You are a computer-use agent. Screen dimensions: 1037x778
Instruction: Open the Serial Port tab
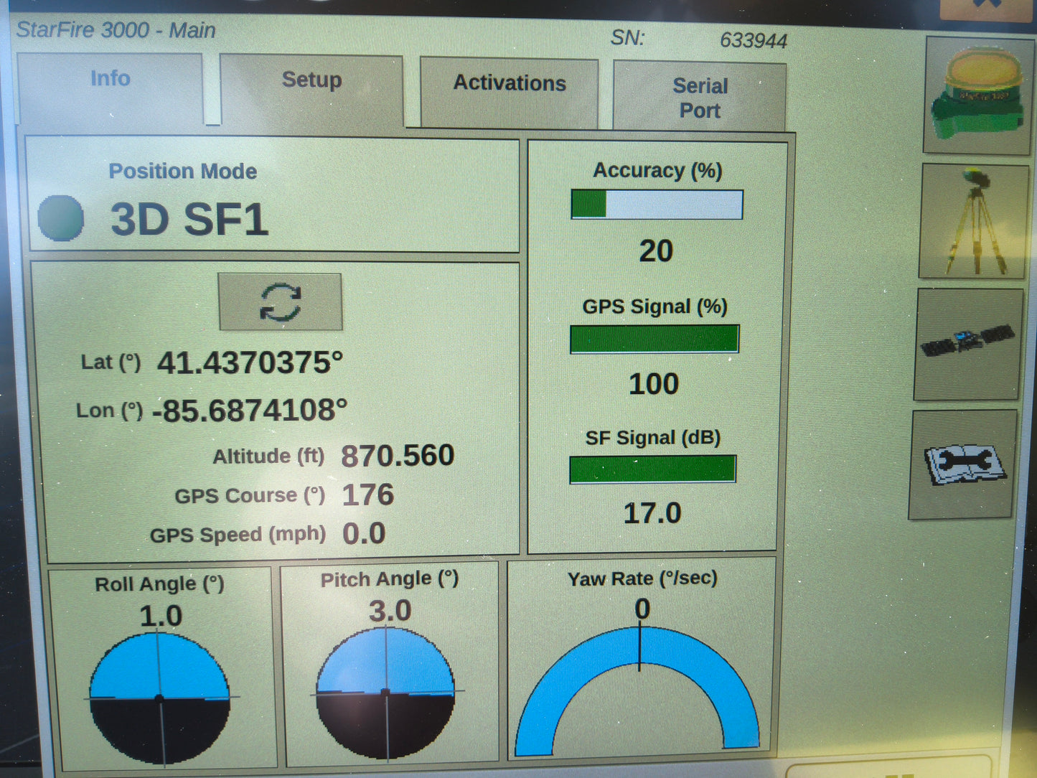coord(700,98)
